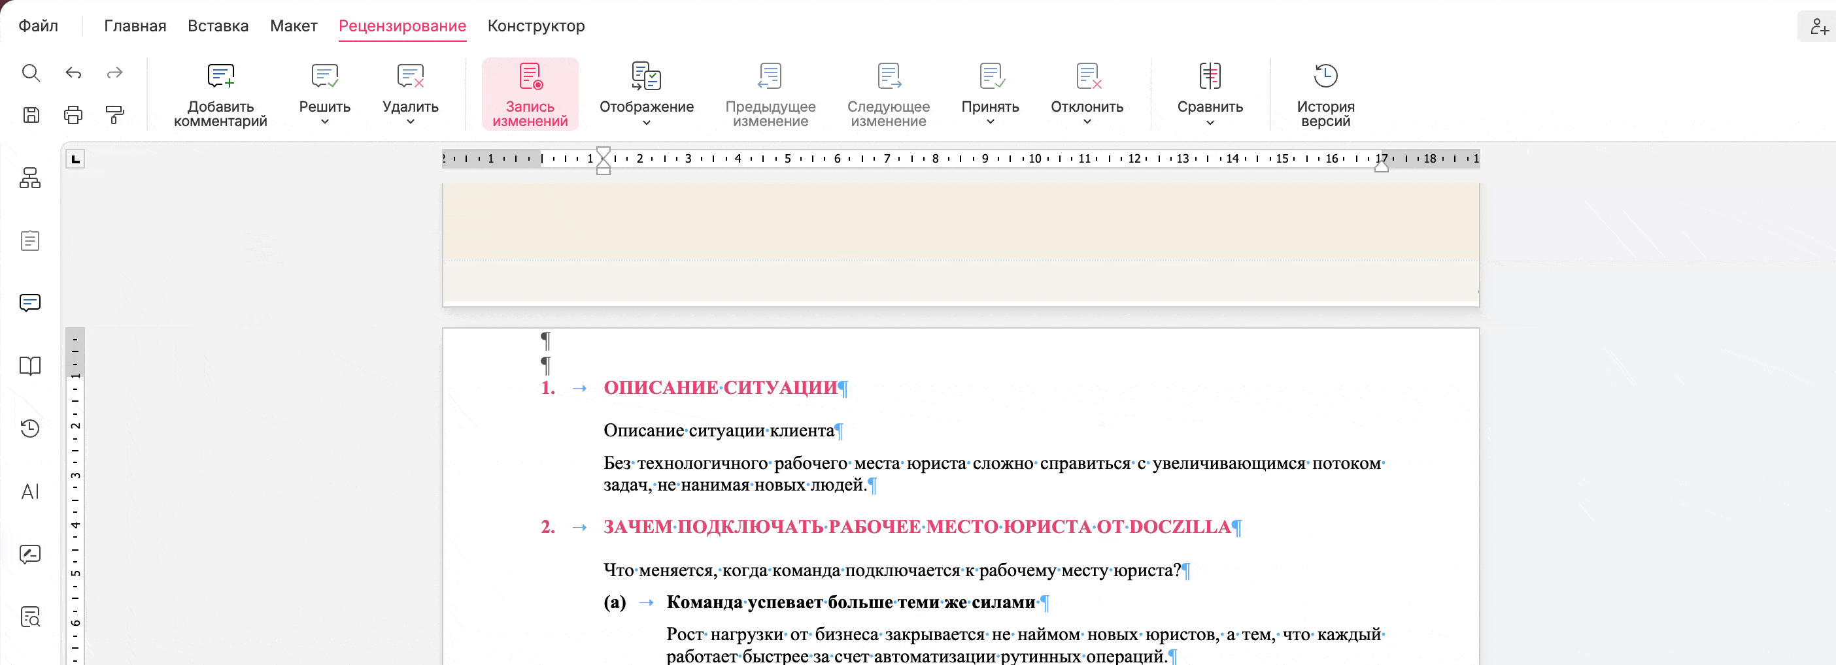
Task: Click the list number 2.
Action: [x=548, y=527]
